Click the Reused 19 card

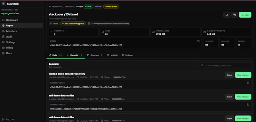[244, 43]
